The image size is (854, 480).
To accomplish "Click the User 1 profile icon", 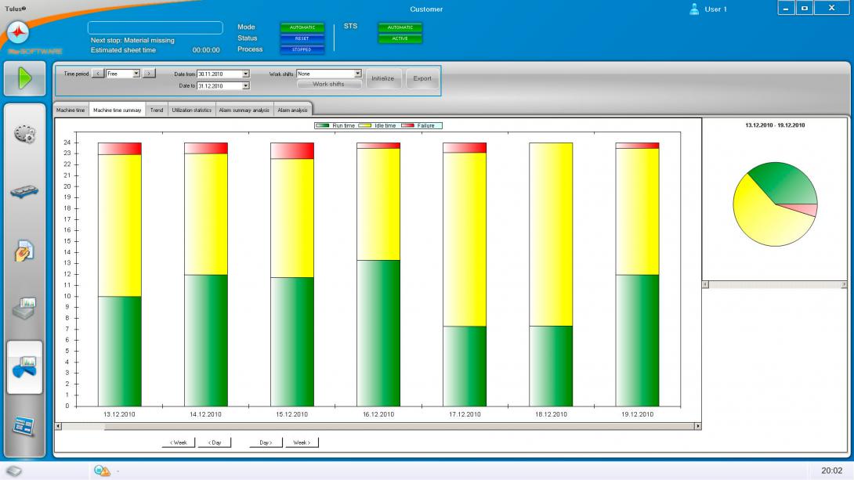I will click(693, 9).
